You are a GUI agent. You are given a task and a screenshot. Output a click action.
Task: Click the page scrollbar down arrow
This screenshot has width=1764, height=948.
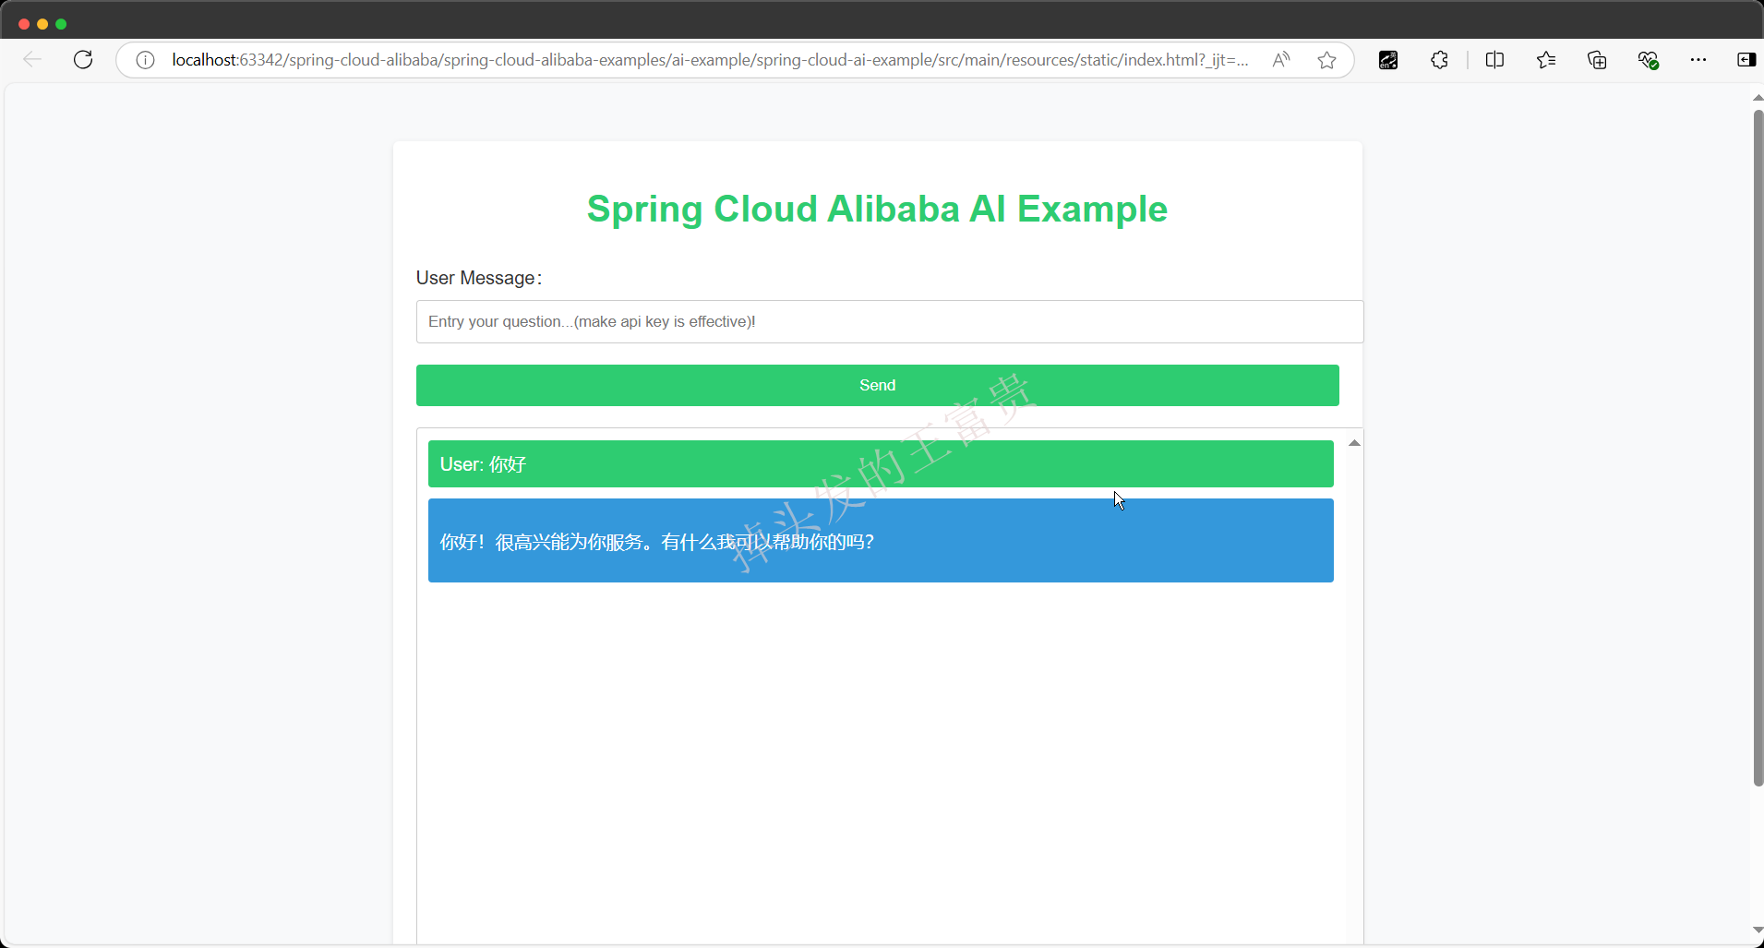tap(1758, 930)
